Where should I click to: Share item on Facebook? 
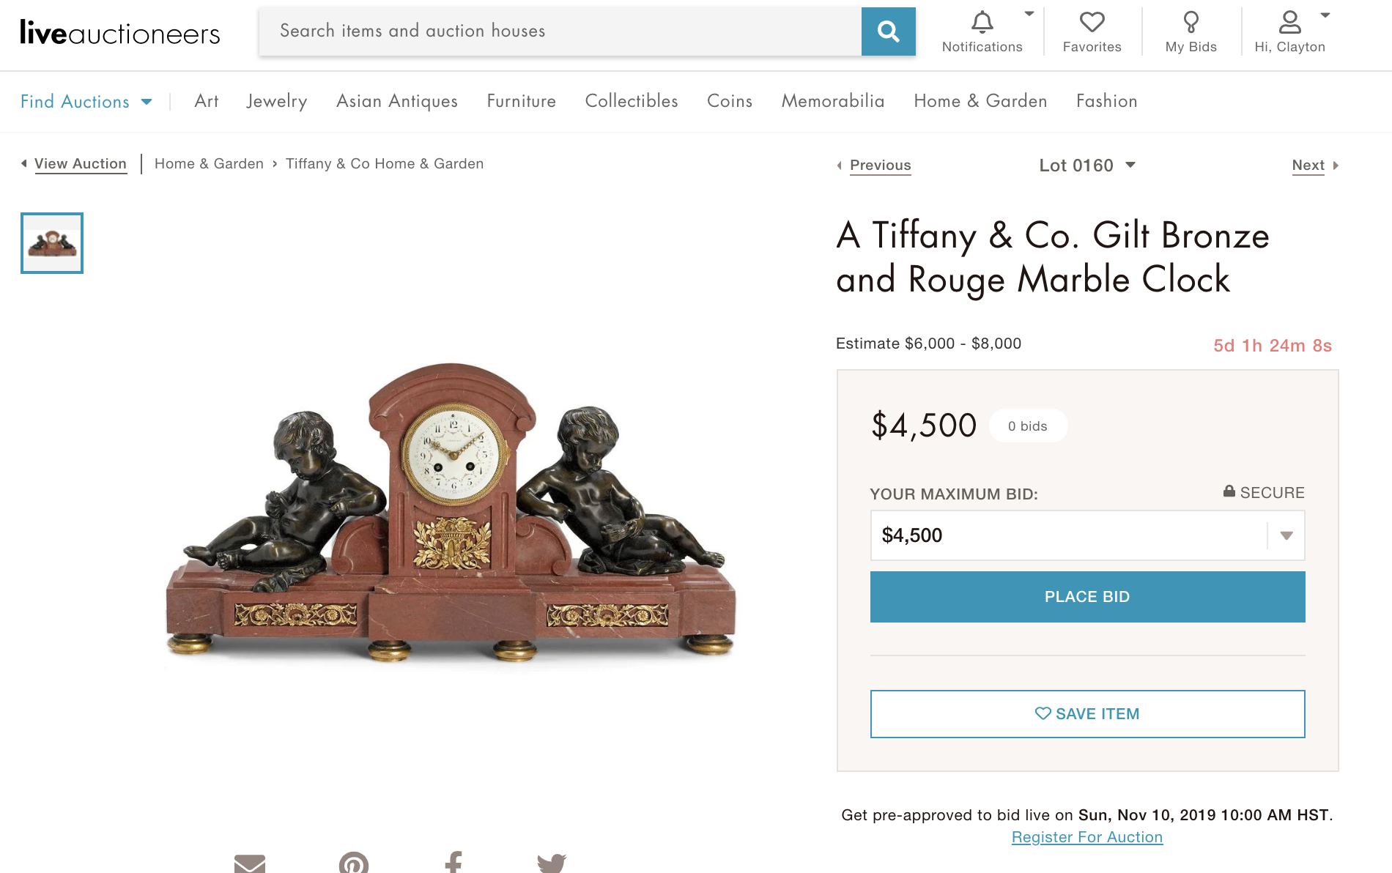[453, 863]
